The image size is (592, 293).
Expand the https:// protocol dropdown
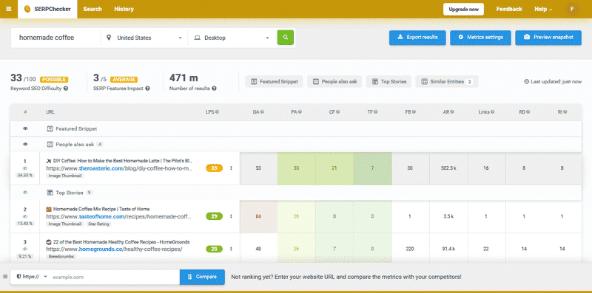[x=32, y=277]
